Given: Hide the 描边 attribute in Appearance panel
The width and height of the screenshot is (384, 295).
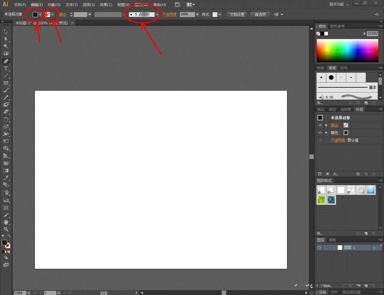Looking at the screenshot, I should click(x=320, y=125).
